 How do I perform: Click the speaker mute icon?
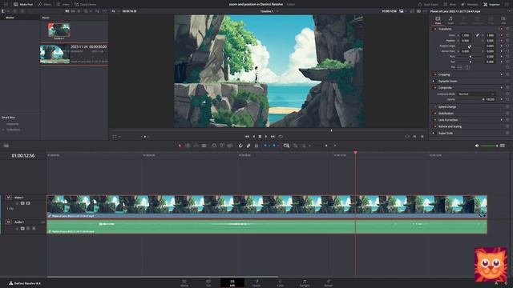(x=477, y=146)
